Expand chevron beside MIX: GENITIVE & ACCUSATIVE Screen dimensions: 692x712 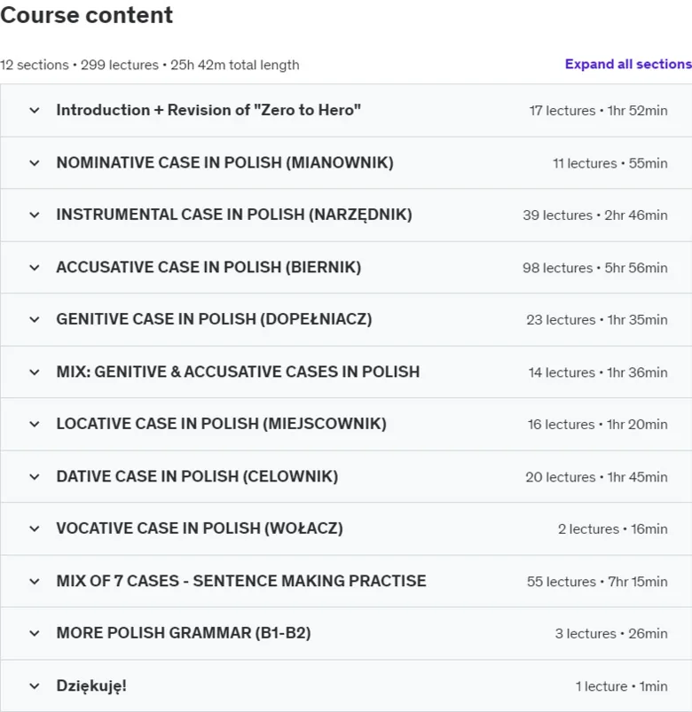[35, 372]
